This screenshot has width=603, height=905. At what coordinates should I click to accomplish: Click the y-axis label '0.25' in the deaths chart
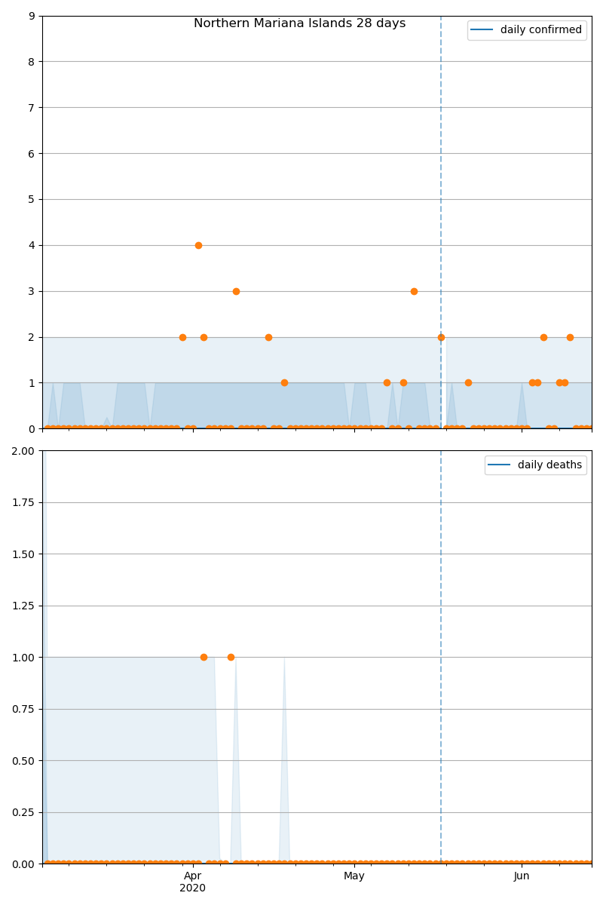point(23,812)
